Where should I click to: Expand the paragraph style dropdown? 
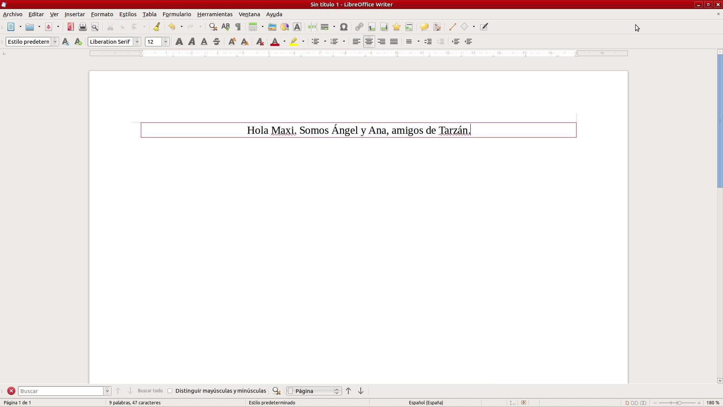pyautogui.click(x=55, y=41)
